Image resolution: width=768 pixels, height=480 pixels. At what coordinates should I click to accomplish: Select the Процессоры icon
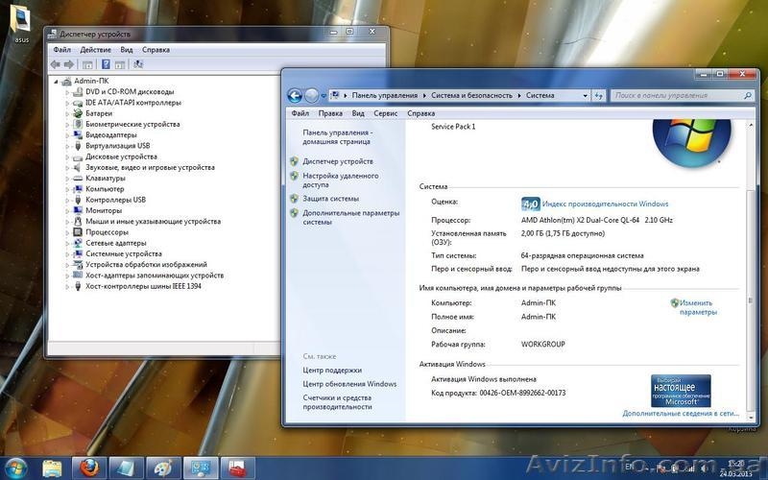[78, 232]
